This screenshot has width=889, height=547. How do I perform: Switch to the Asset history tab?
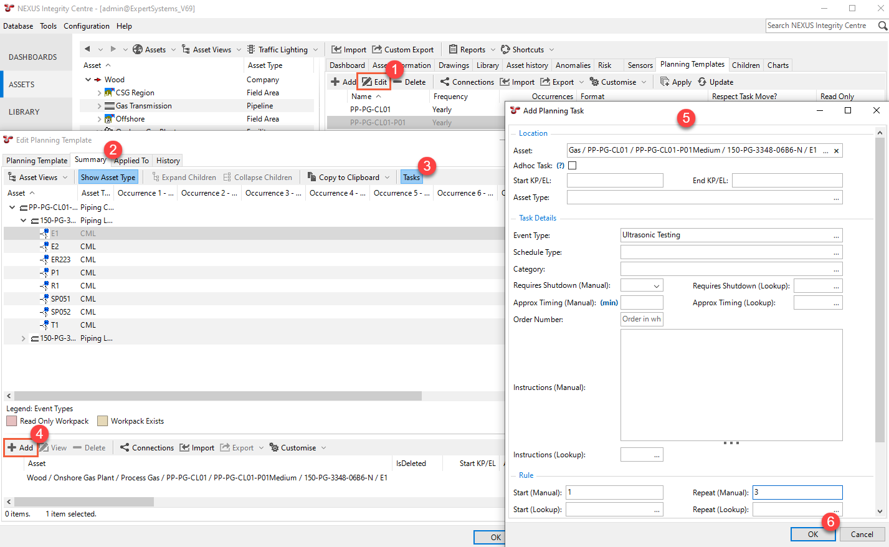click(x=527, y=65)
